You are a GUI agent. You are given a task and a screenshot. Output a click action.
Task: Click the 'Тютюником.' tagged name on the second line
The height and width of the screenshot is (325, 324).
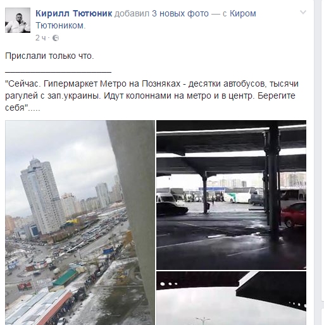click(61, 25)
